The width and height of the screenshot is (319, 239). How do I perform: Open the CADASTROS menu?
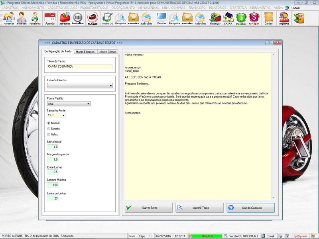[10, 8]
